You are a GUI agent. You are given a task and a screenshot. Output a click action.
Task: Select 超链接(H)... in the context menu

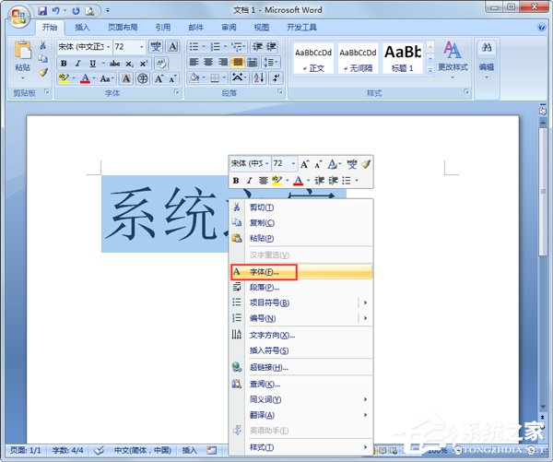269,367
